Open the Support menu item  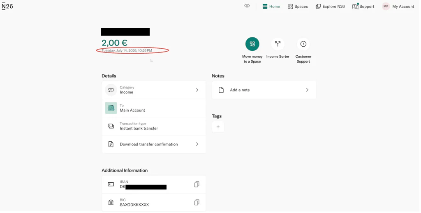pos(363,7)
